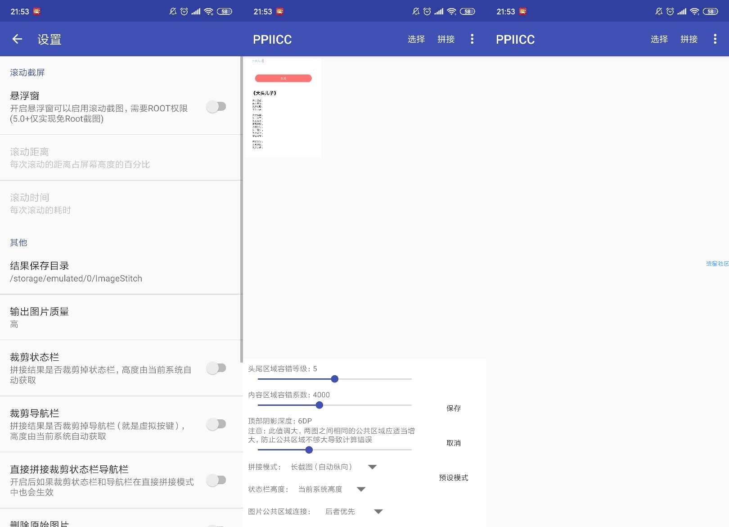Click the 流星社区 link at the right edge
Viewport: 729px width, 527px height.
(x=717, y=263)
